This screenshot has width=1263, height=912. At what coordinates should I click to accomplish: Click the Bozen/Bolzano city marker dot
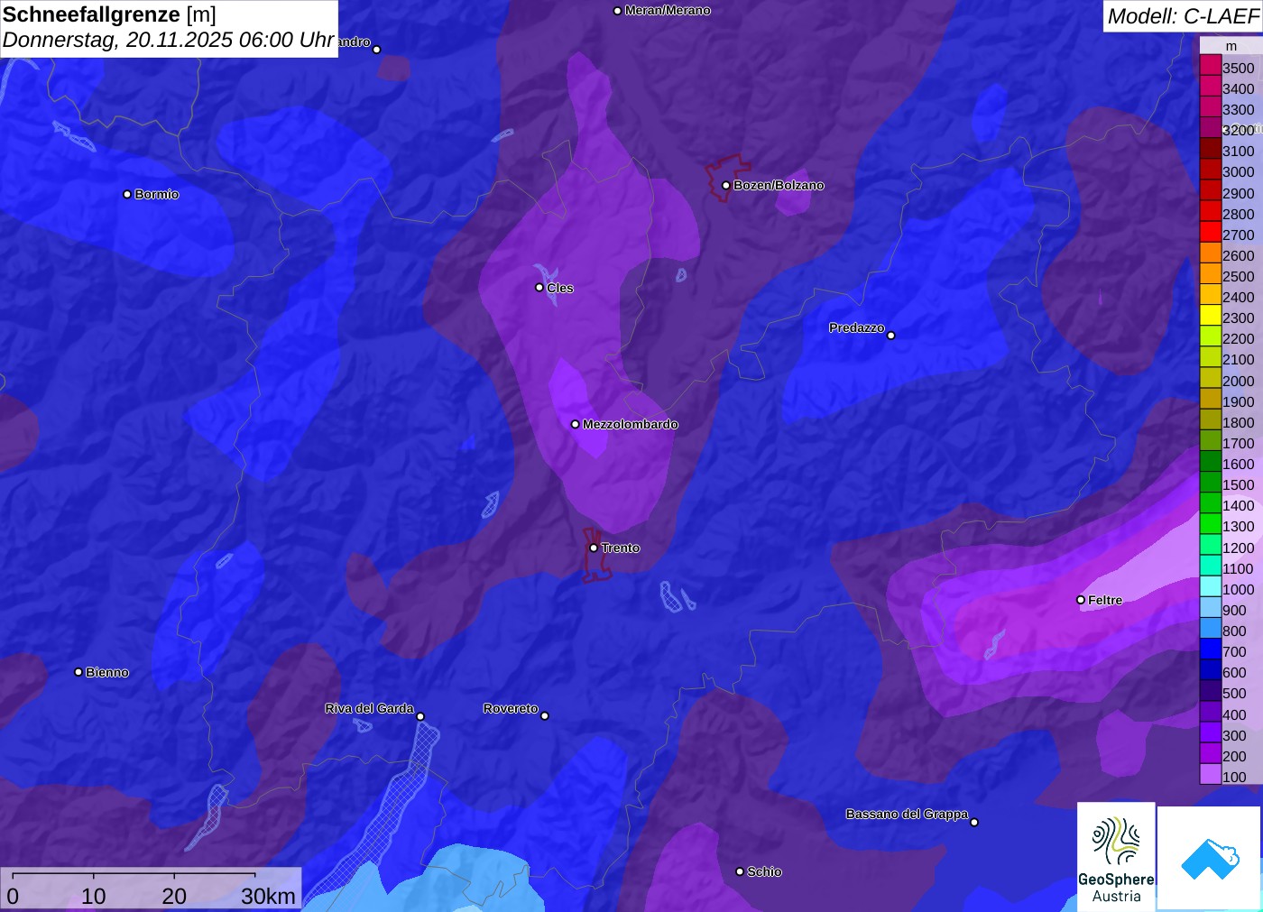pyautogui.click(x=725, y=185)
